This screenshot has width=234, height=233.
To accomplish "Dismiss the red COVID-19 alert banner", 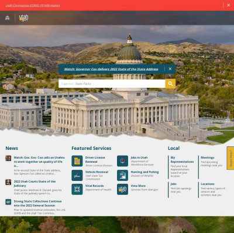I will (229, 5).
